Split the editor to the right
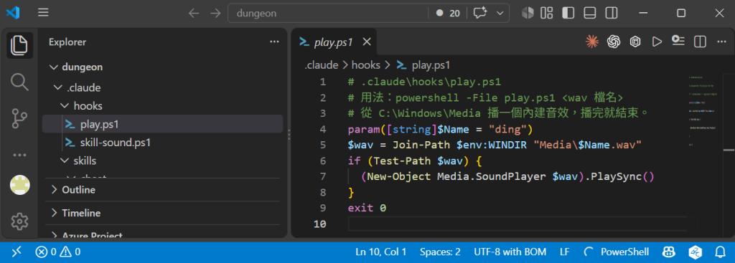Screen dimensions: 735x263 coord(700,42)
